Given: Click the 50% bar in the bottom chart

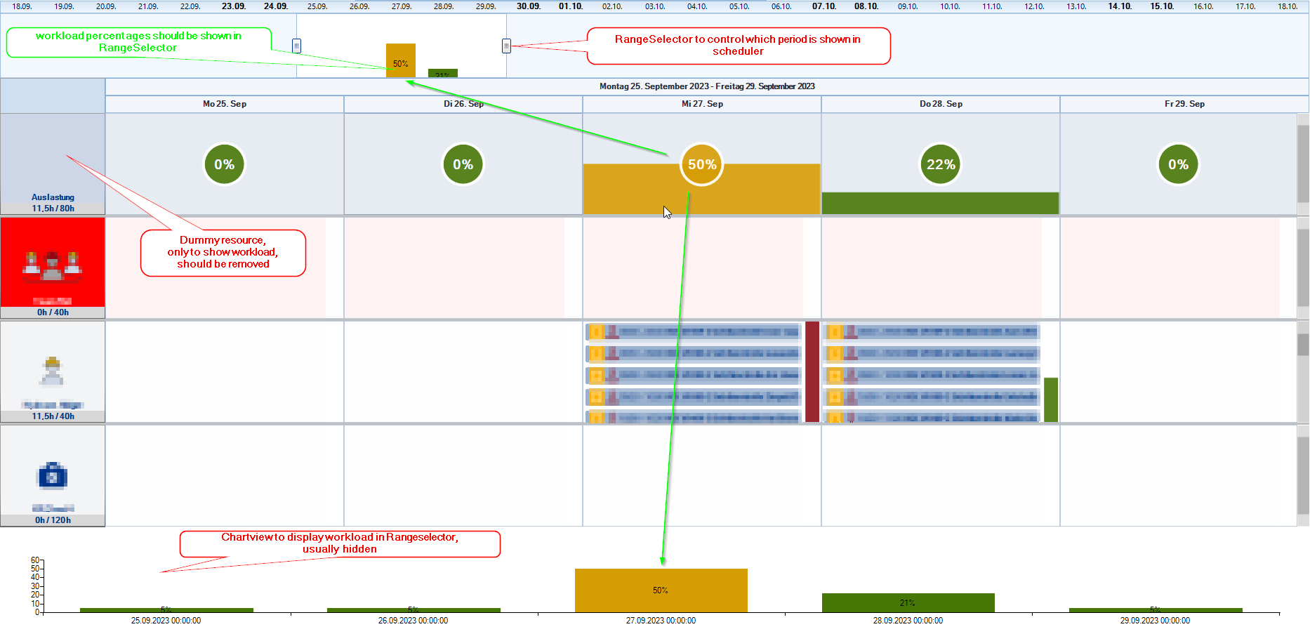Looking at the screenshot, I should coord(661,590).
